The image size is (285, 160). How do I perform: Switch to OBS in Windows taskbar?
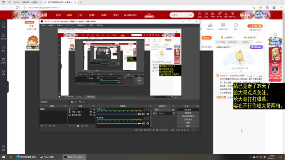tap(74, 157)
